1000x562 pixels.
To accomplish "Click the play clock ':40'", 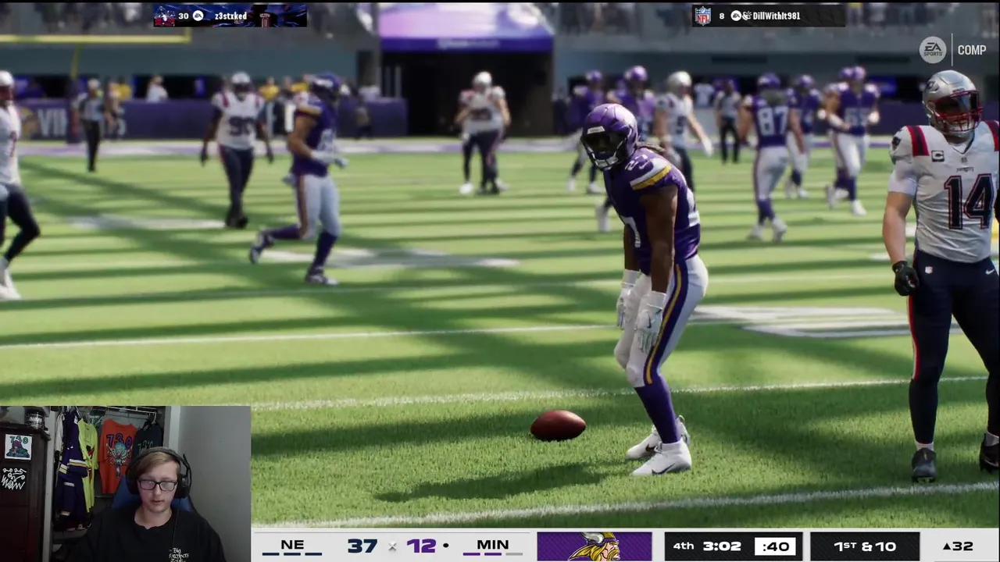I will click(x=775, y=546).
